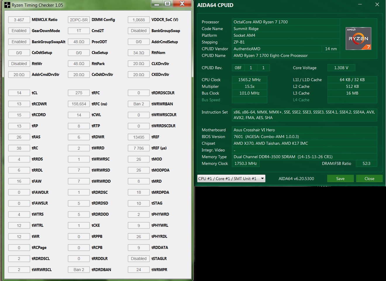
Task: Click the 14 nm process value
Action: coord(331,49)
